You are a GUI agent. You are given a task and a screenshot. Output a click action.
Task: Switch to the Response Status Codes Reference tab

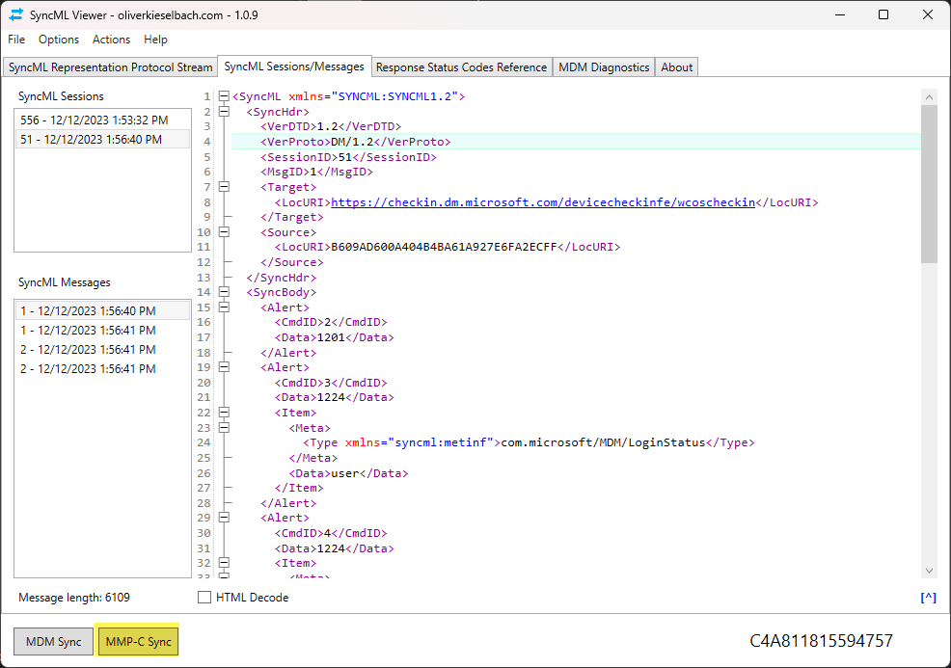click(461, 67)
